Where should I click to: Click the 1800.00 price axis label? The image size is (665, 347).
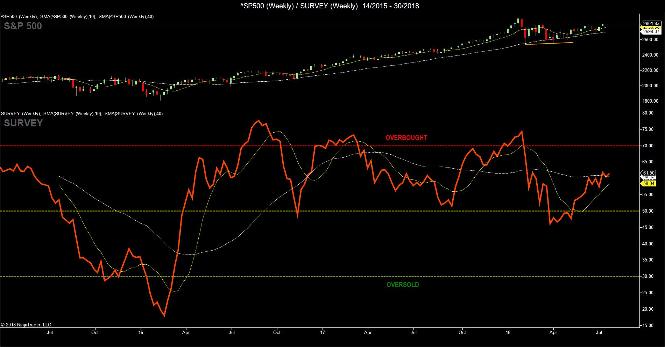[x=651, y=101]
